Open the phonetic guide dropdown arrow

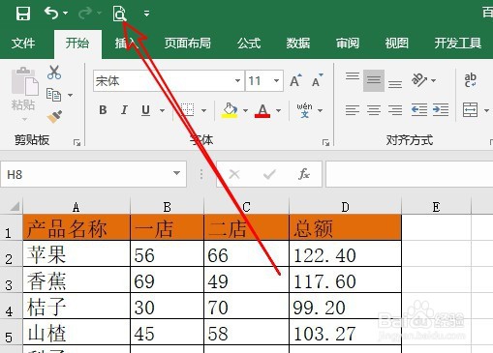tap(320, 110)
